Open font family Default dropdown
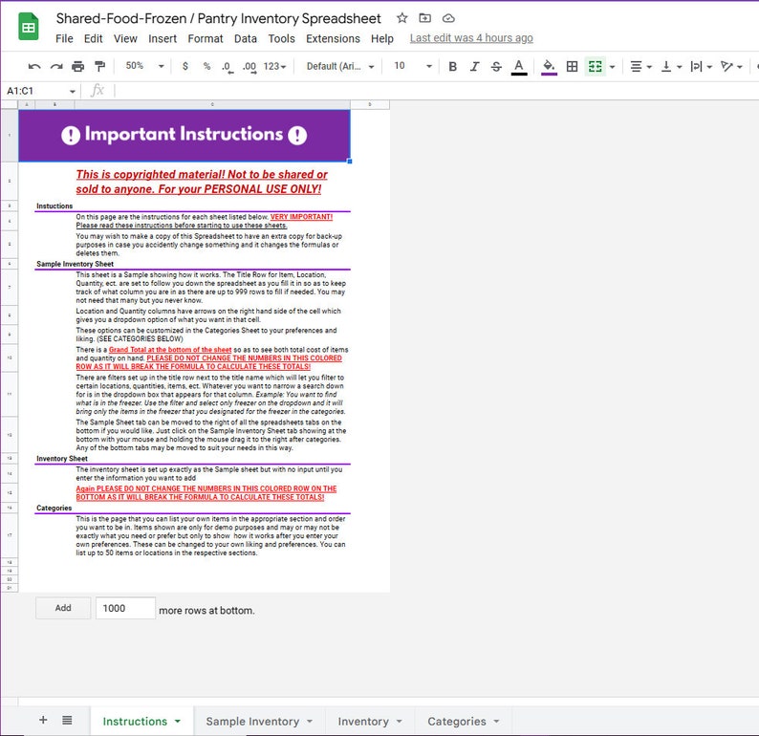 click(x=340, y=66)
